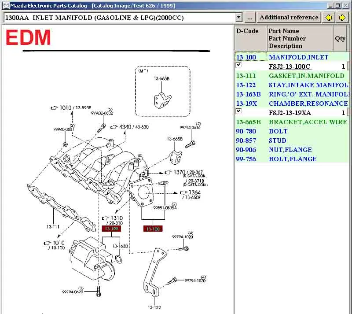The image size is (352, 314).
Task: Click bolt label 9YA02-0802 in diagram
Action: 102,113
